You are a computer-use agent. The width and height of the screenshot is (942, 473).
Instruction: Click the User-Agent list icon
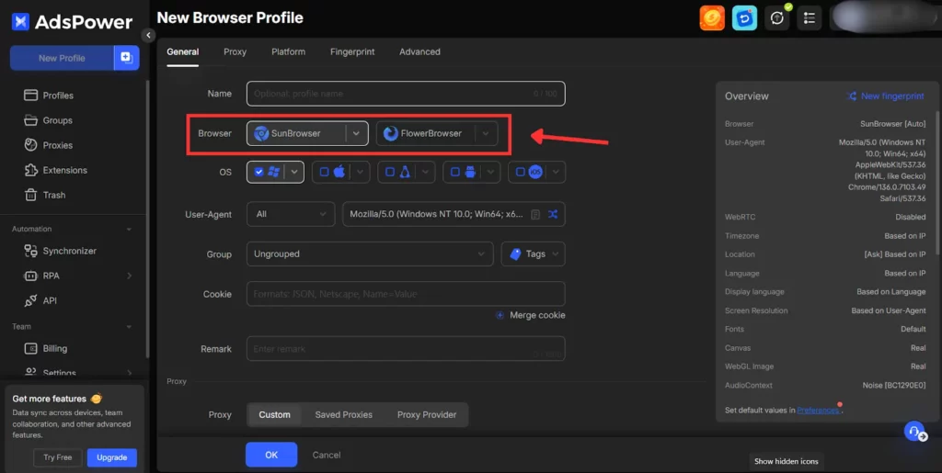535,214
